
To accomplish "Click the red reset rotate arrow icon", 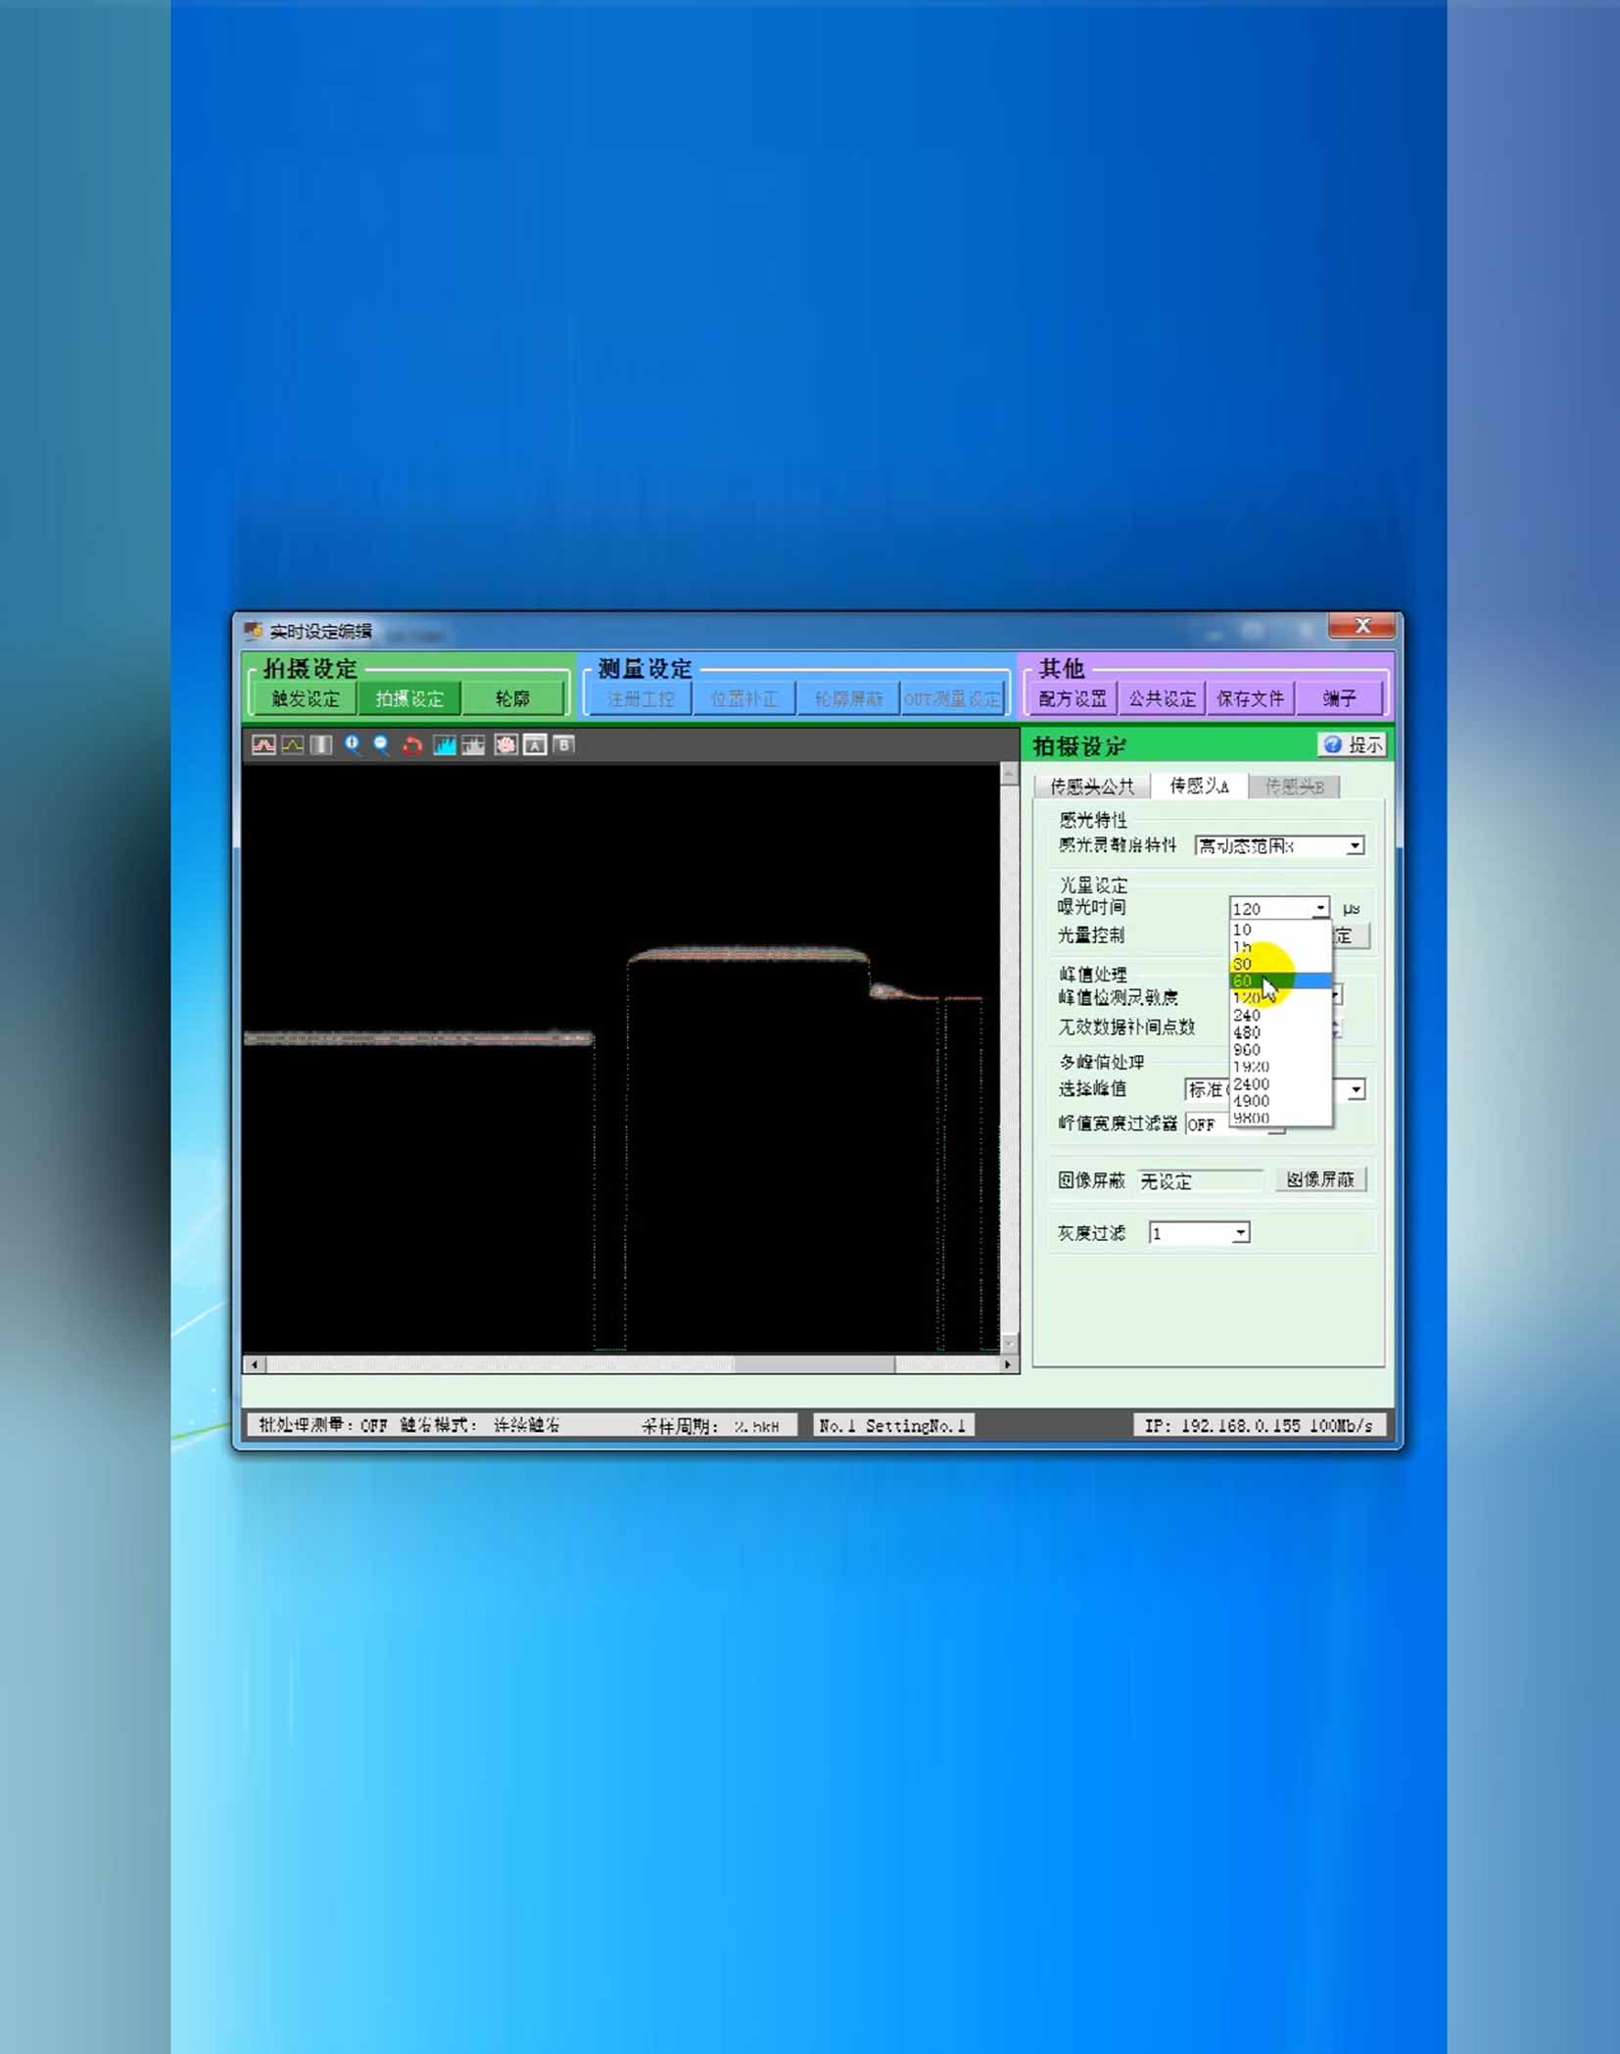I will pos(412,745).
